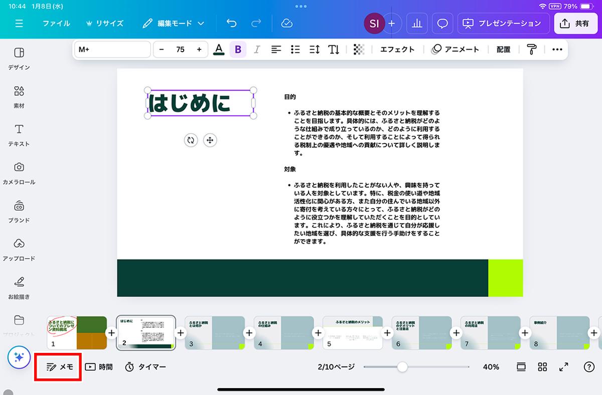Viewport: 602px width, 395px height.
Task: Redo the last action
Action: [256, 24]
